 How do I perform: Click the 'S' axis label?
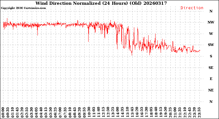[211, 56]
